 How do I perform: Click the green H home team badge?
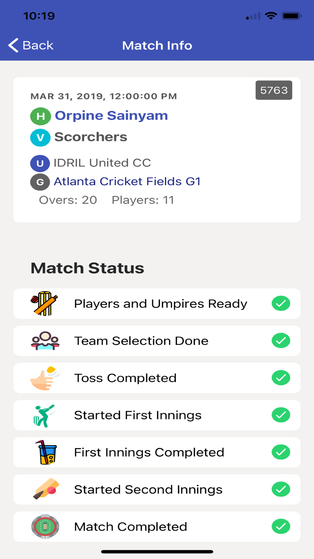(x=41, y=116)
